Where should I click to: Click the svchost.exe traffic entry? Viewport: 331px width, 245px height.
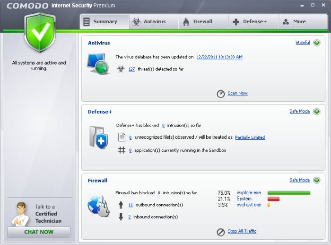(x=249, y=205)
